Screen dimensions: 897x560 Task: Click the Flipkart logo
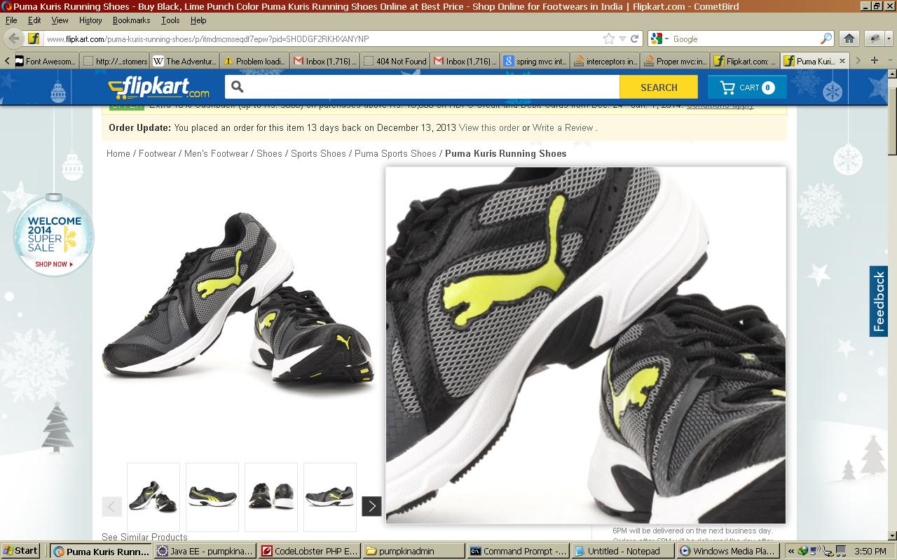(x=158, y=88)
